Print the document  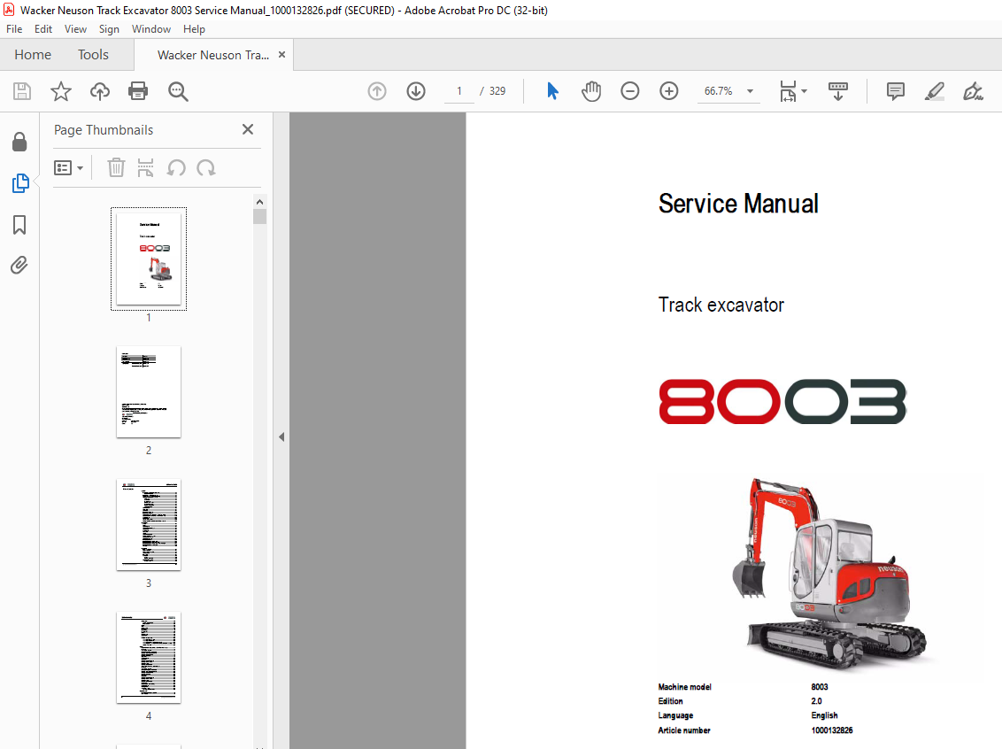[x=138, y=91]
